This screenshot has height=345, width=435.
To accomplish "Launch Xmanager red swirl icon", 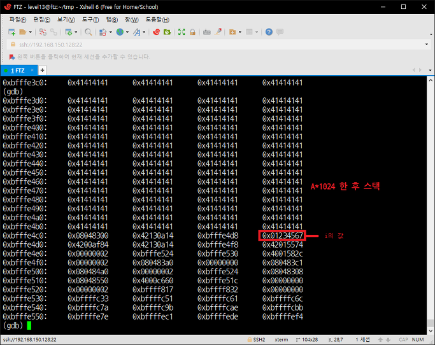I will coord(156,32).
